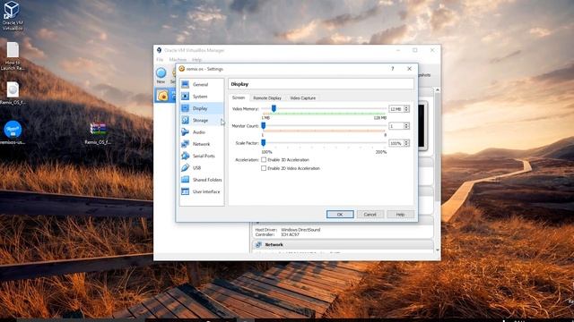Screen dimensions: 574x322
Task: Click the Network section icon in Manager details
Action: [259, 244]
